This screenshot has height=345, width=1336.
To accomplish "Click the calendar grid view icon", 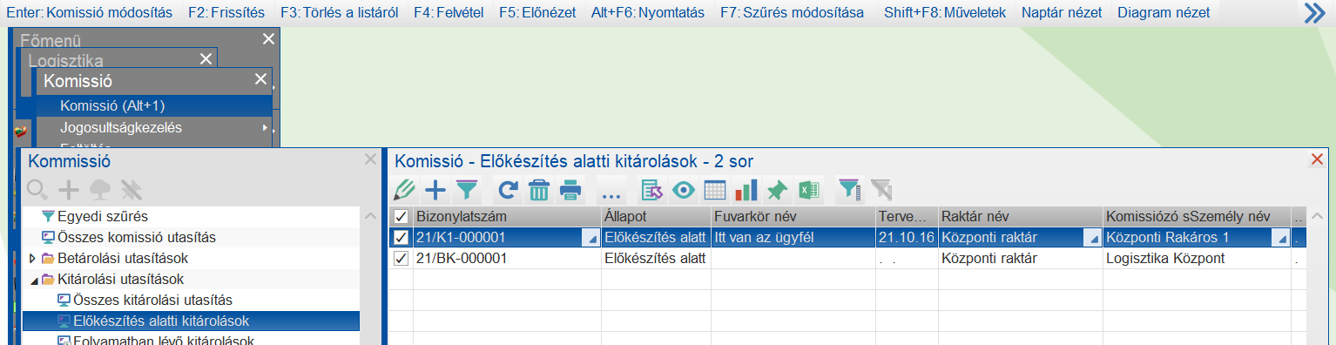I will click(714, 190).
